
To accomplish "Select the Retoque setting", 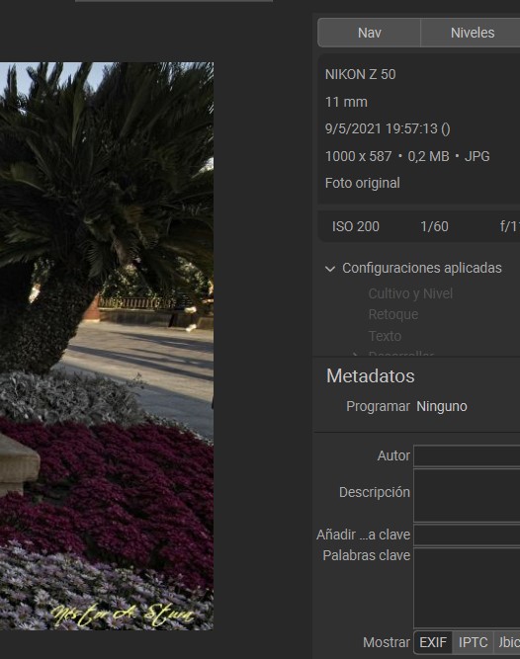I will (x=393, y=314).
